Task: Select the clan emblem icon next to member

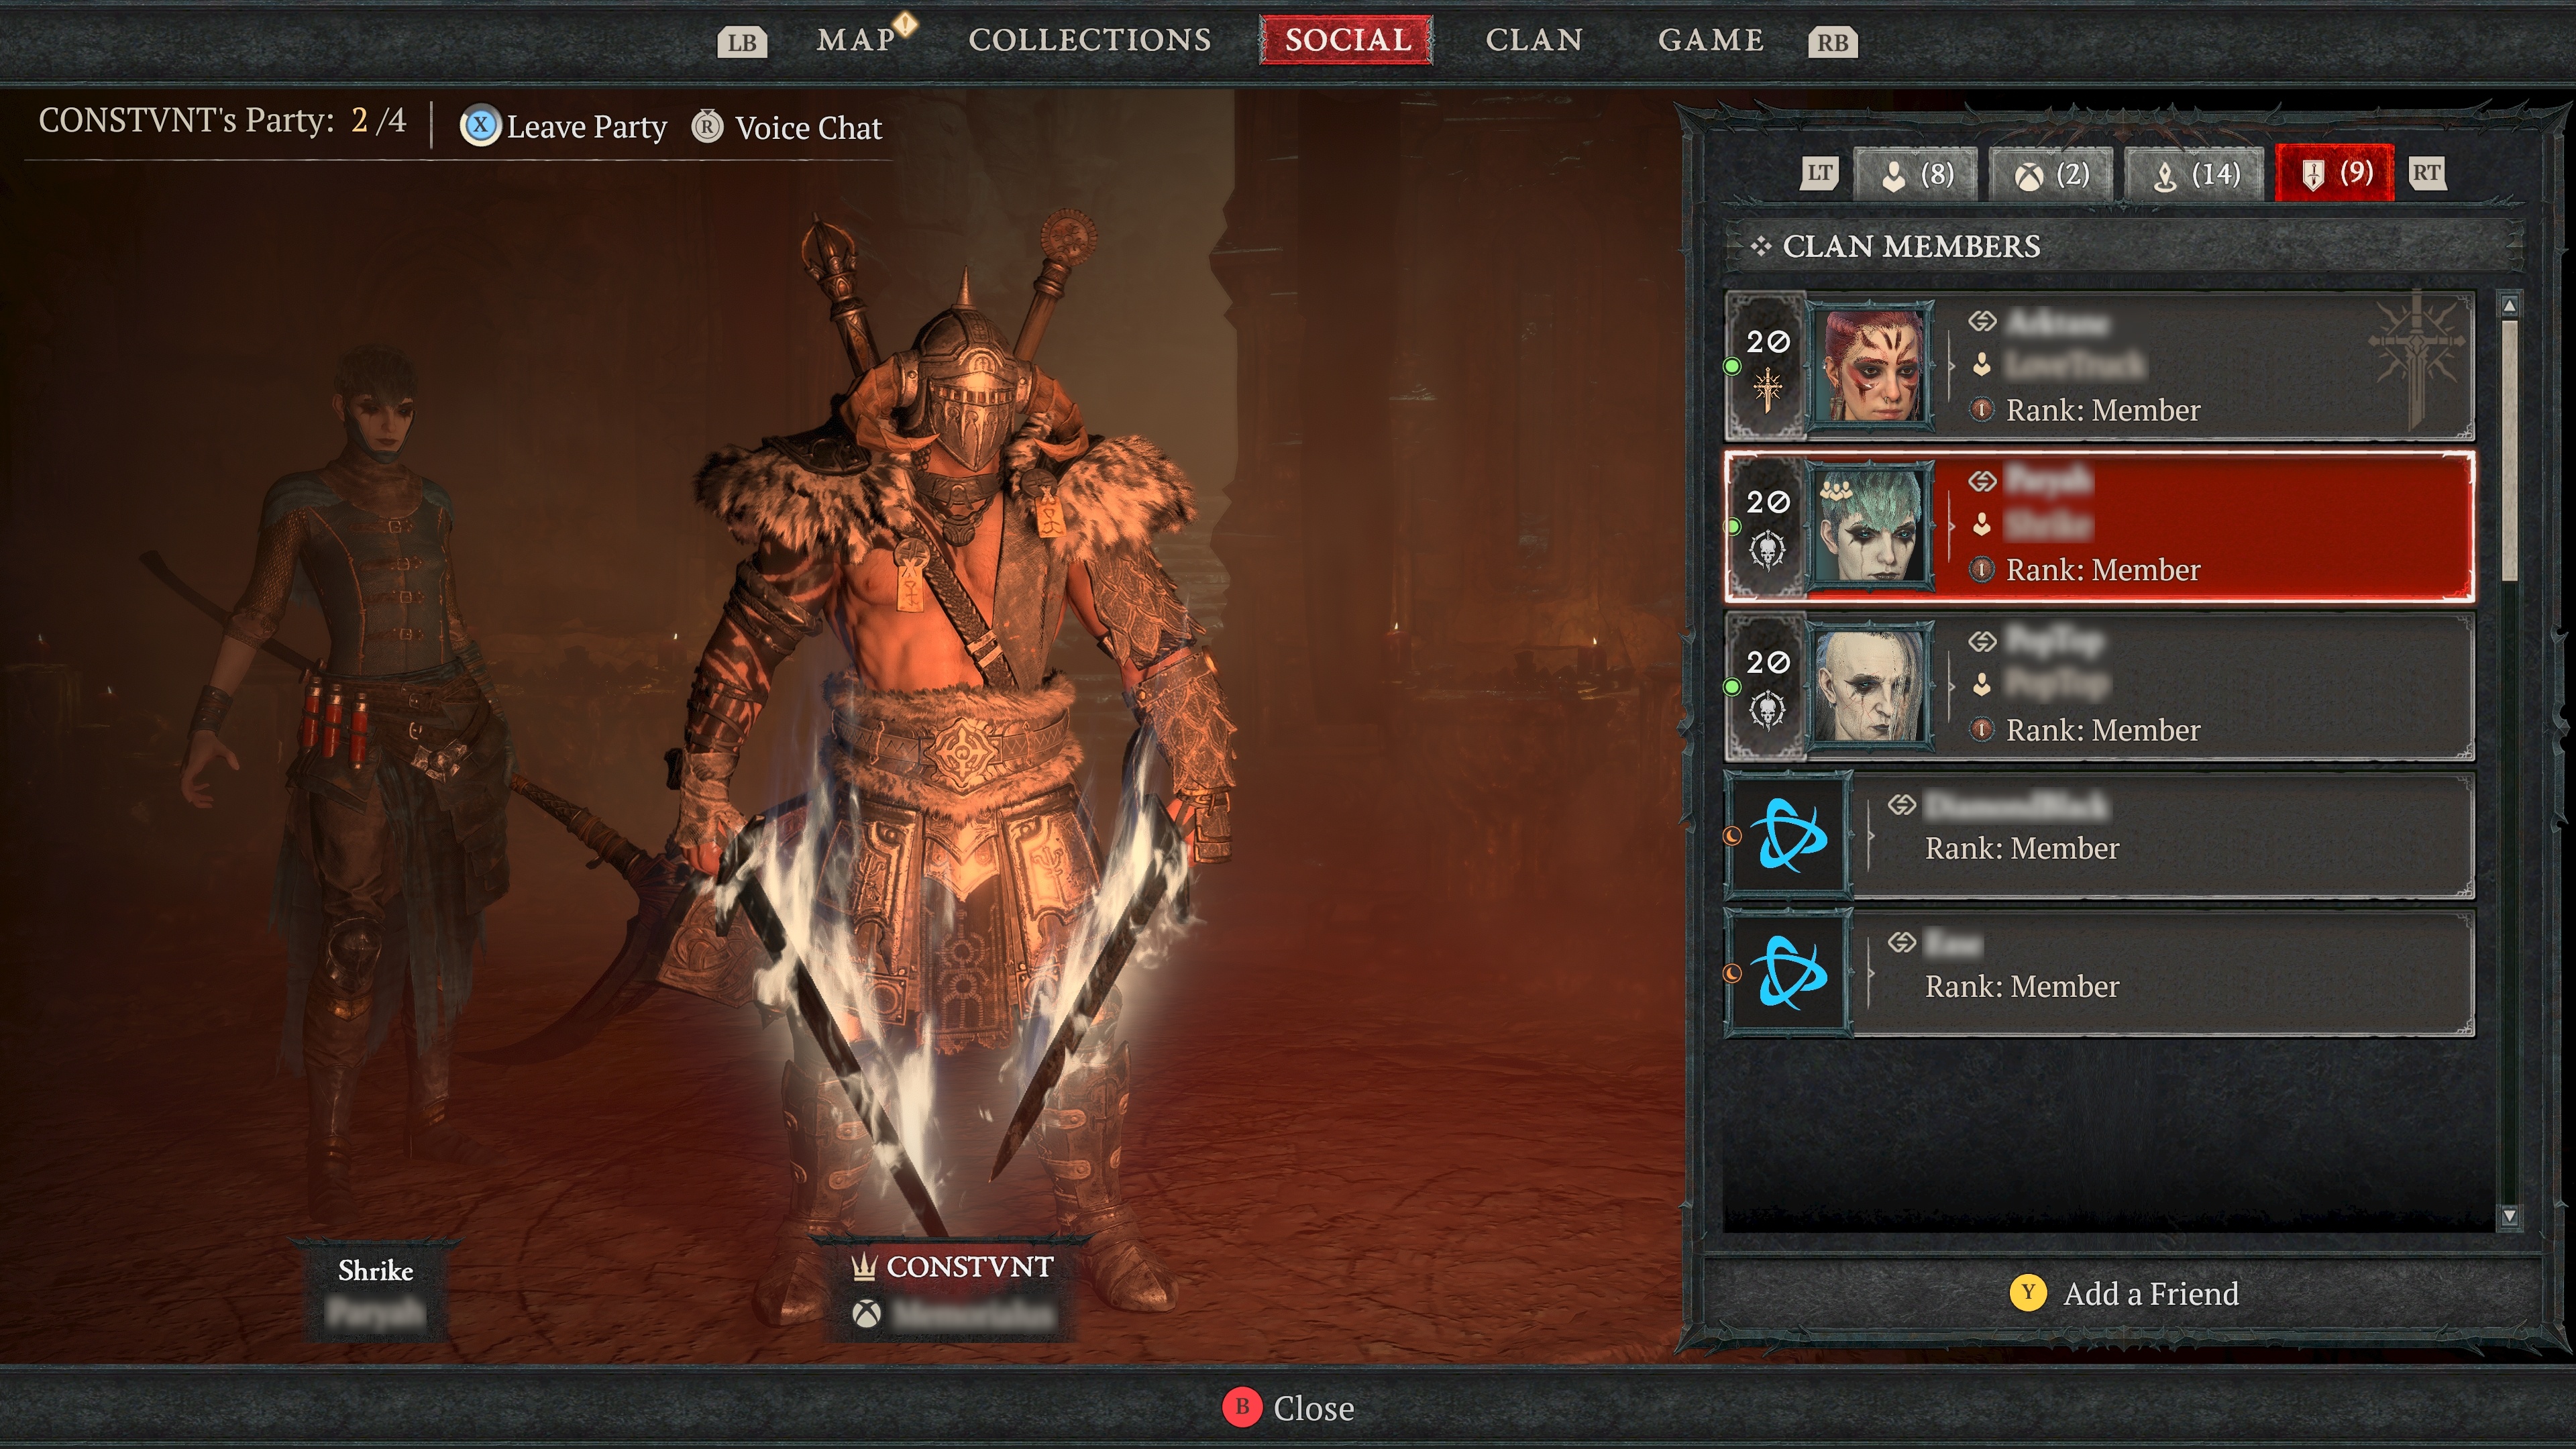Action: [1982, 570]
